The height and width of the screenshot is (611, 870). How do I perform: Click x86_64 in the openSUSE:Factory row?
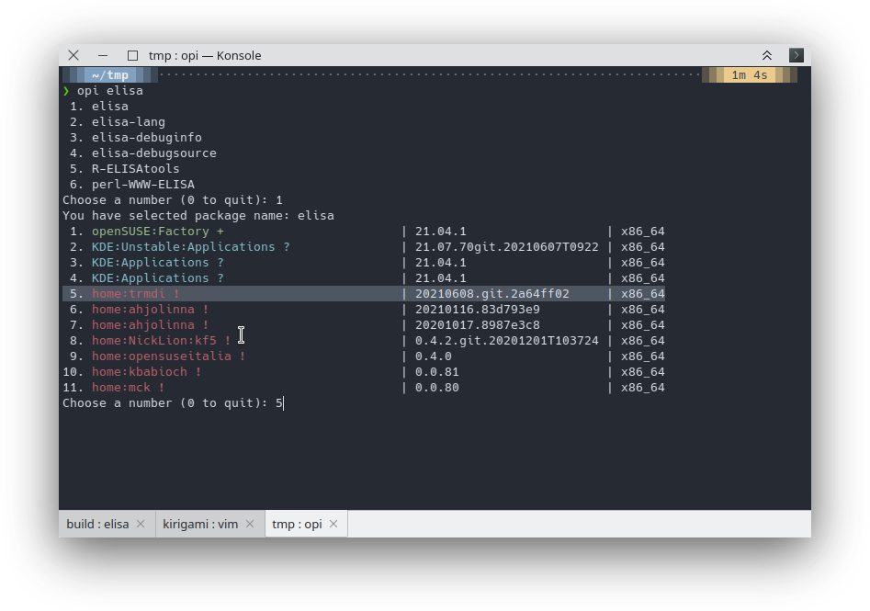pyautogui.click(x=642, y=231)
